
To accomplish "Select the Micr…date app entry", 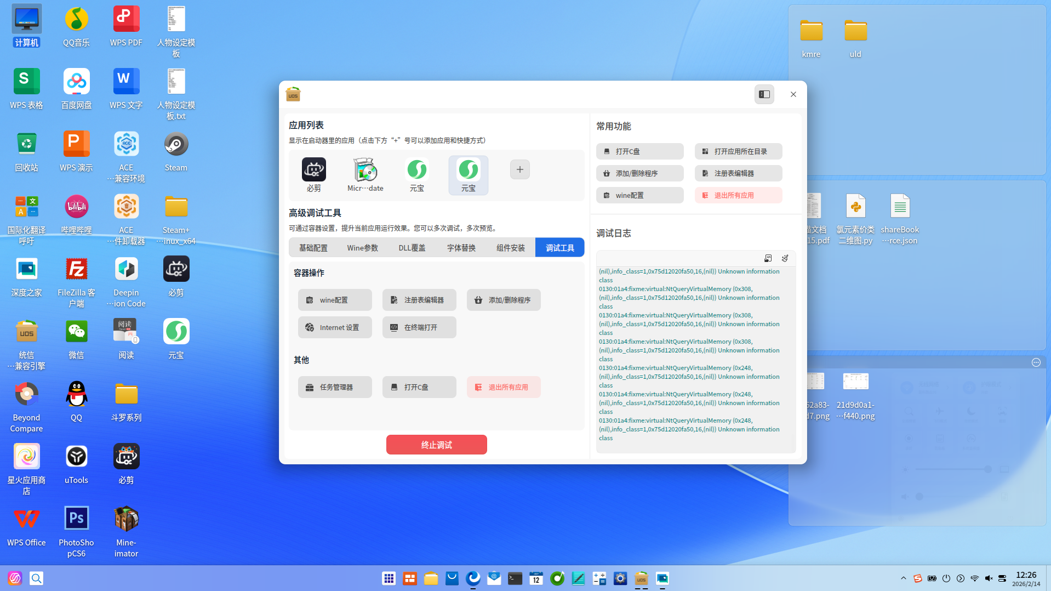I will pyautogui.click(x=365, y=175).
